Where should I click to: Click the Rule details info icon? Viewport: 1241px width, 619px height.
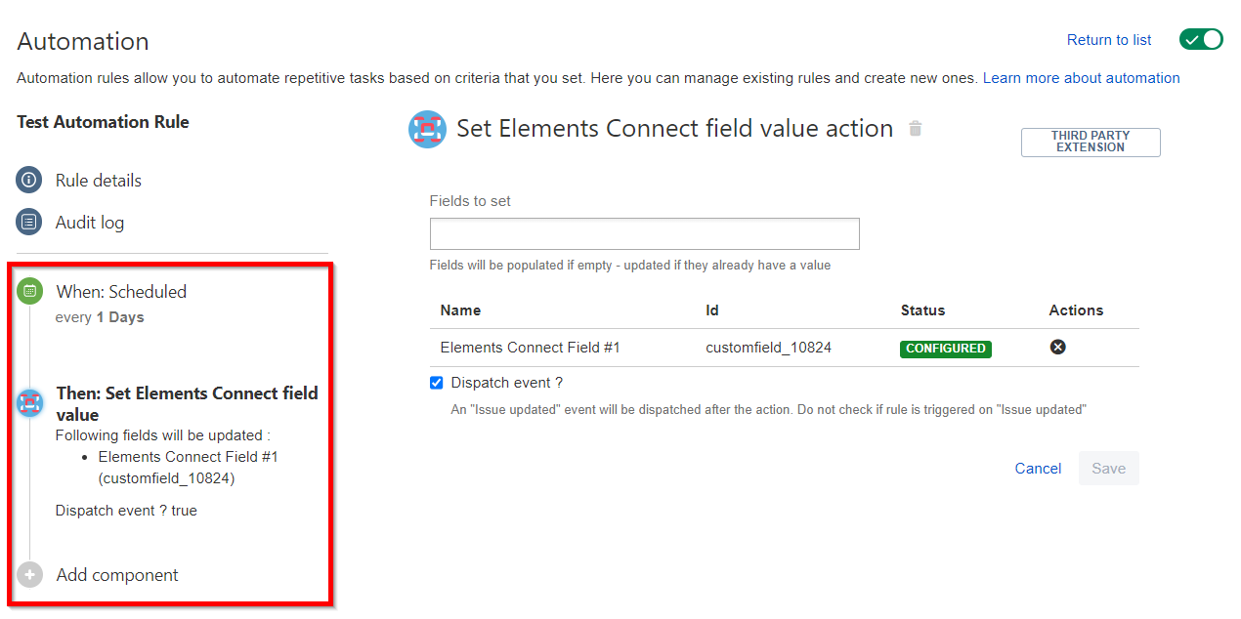(29, 181)
